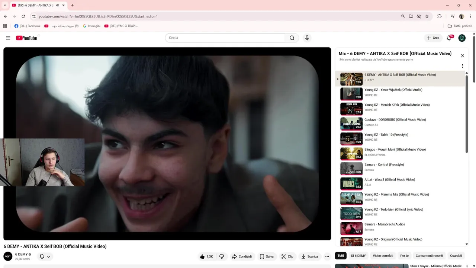
Task: Click the playlist panel scrollbar thumb
Action: [x=467, y=114]
